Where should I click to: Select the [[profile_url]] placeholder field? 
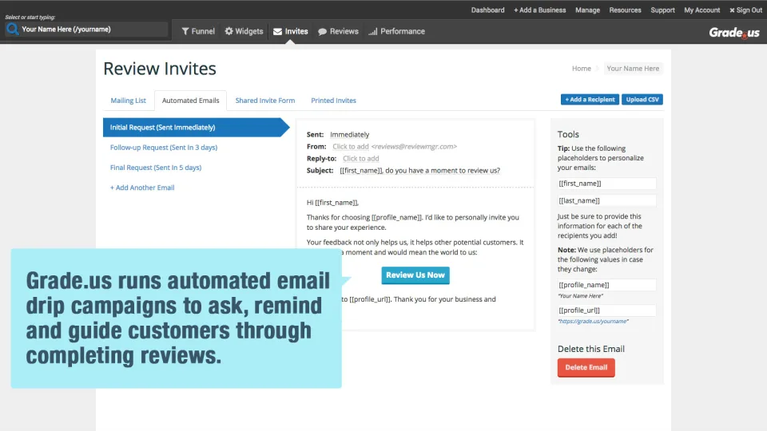pos(606,310)
